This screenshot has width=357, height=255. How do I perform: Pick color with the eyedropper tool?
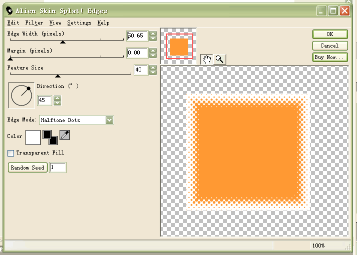click(x=65, y=135)
